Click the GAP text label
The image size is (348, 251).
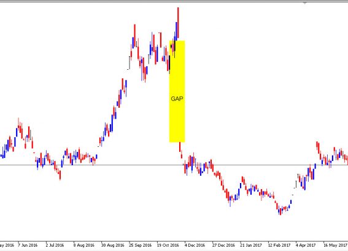(x=177, y=99)
